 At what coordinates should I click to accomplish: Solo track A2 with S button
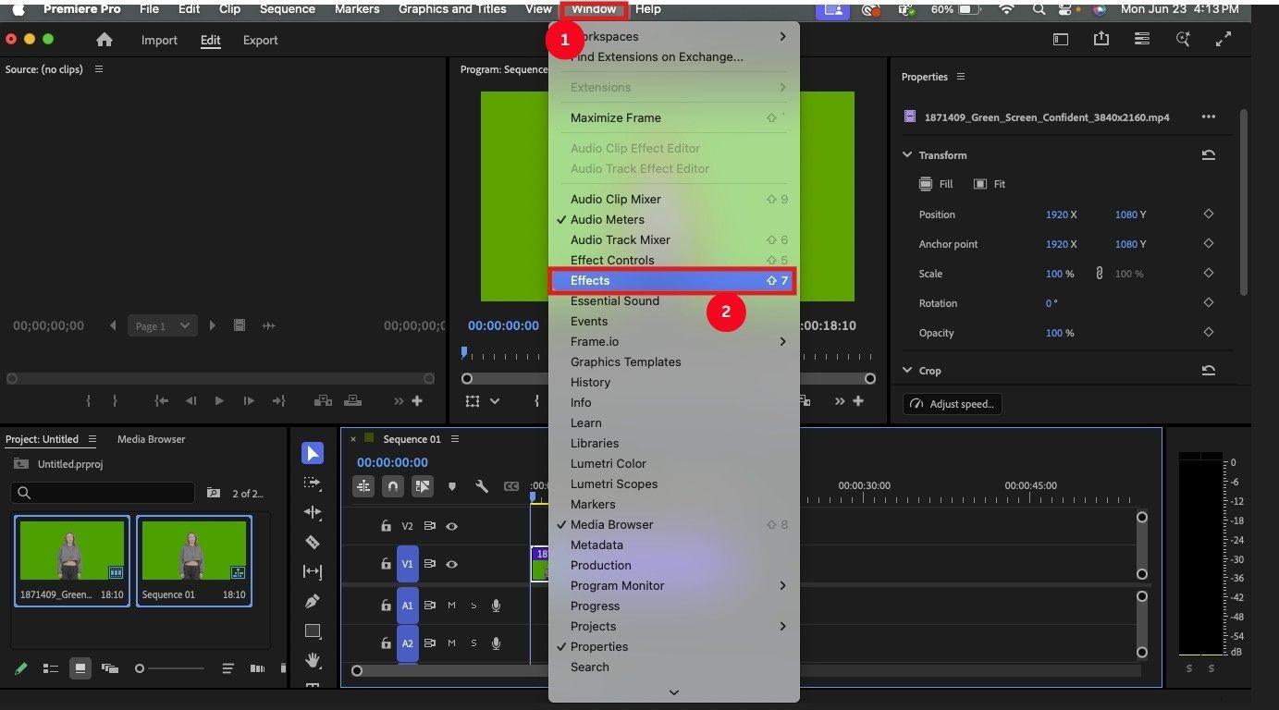coord(474,643)
